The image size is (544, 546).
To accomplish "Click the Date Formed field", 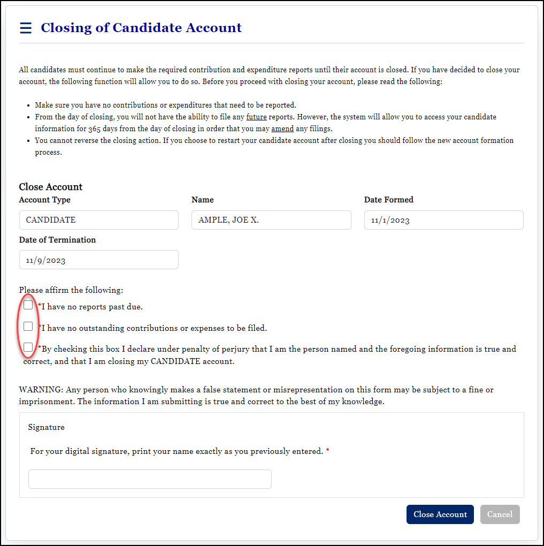I will [443, 220].
